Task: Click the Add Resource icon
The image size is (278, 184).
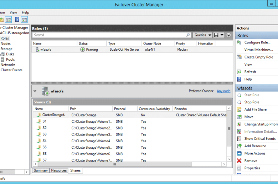Action: coord(239,146)
